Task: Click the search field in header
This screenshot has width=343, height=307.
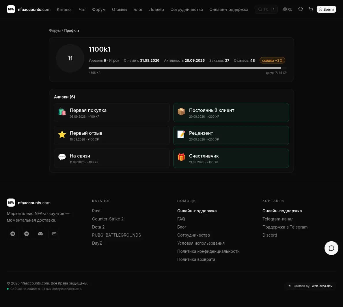Action: coord(266,9)
